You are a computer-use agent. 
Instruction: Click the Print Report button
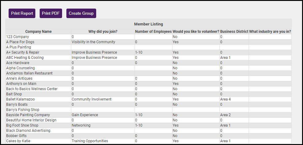pyautogui.click(x=22, y=13)
